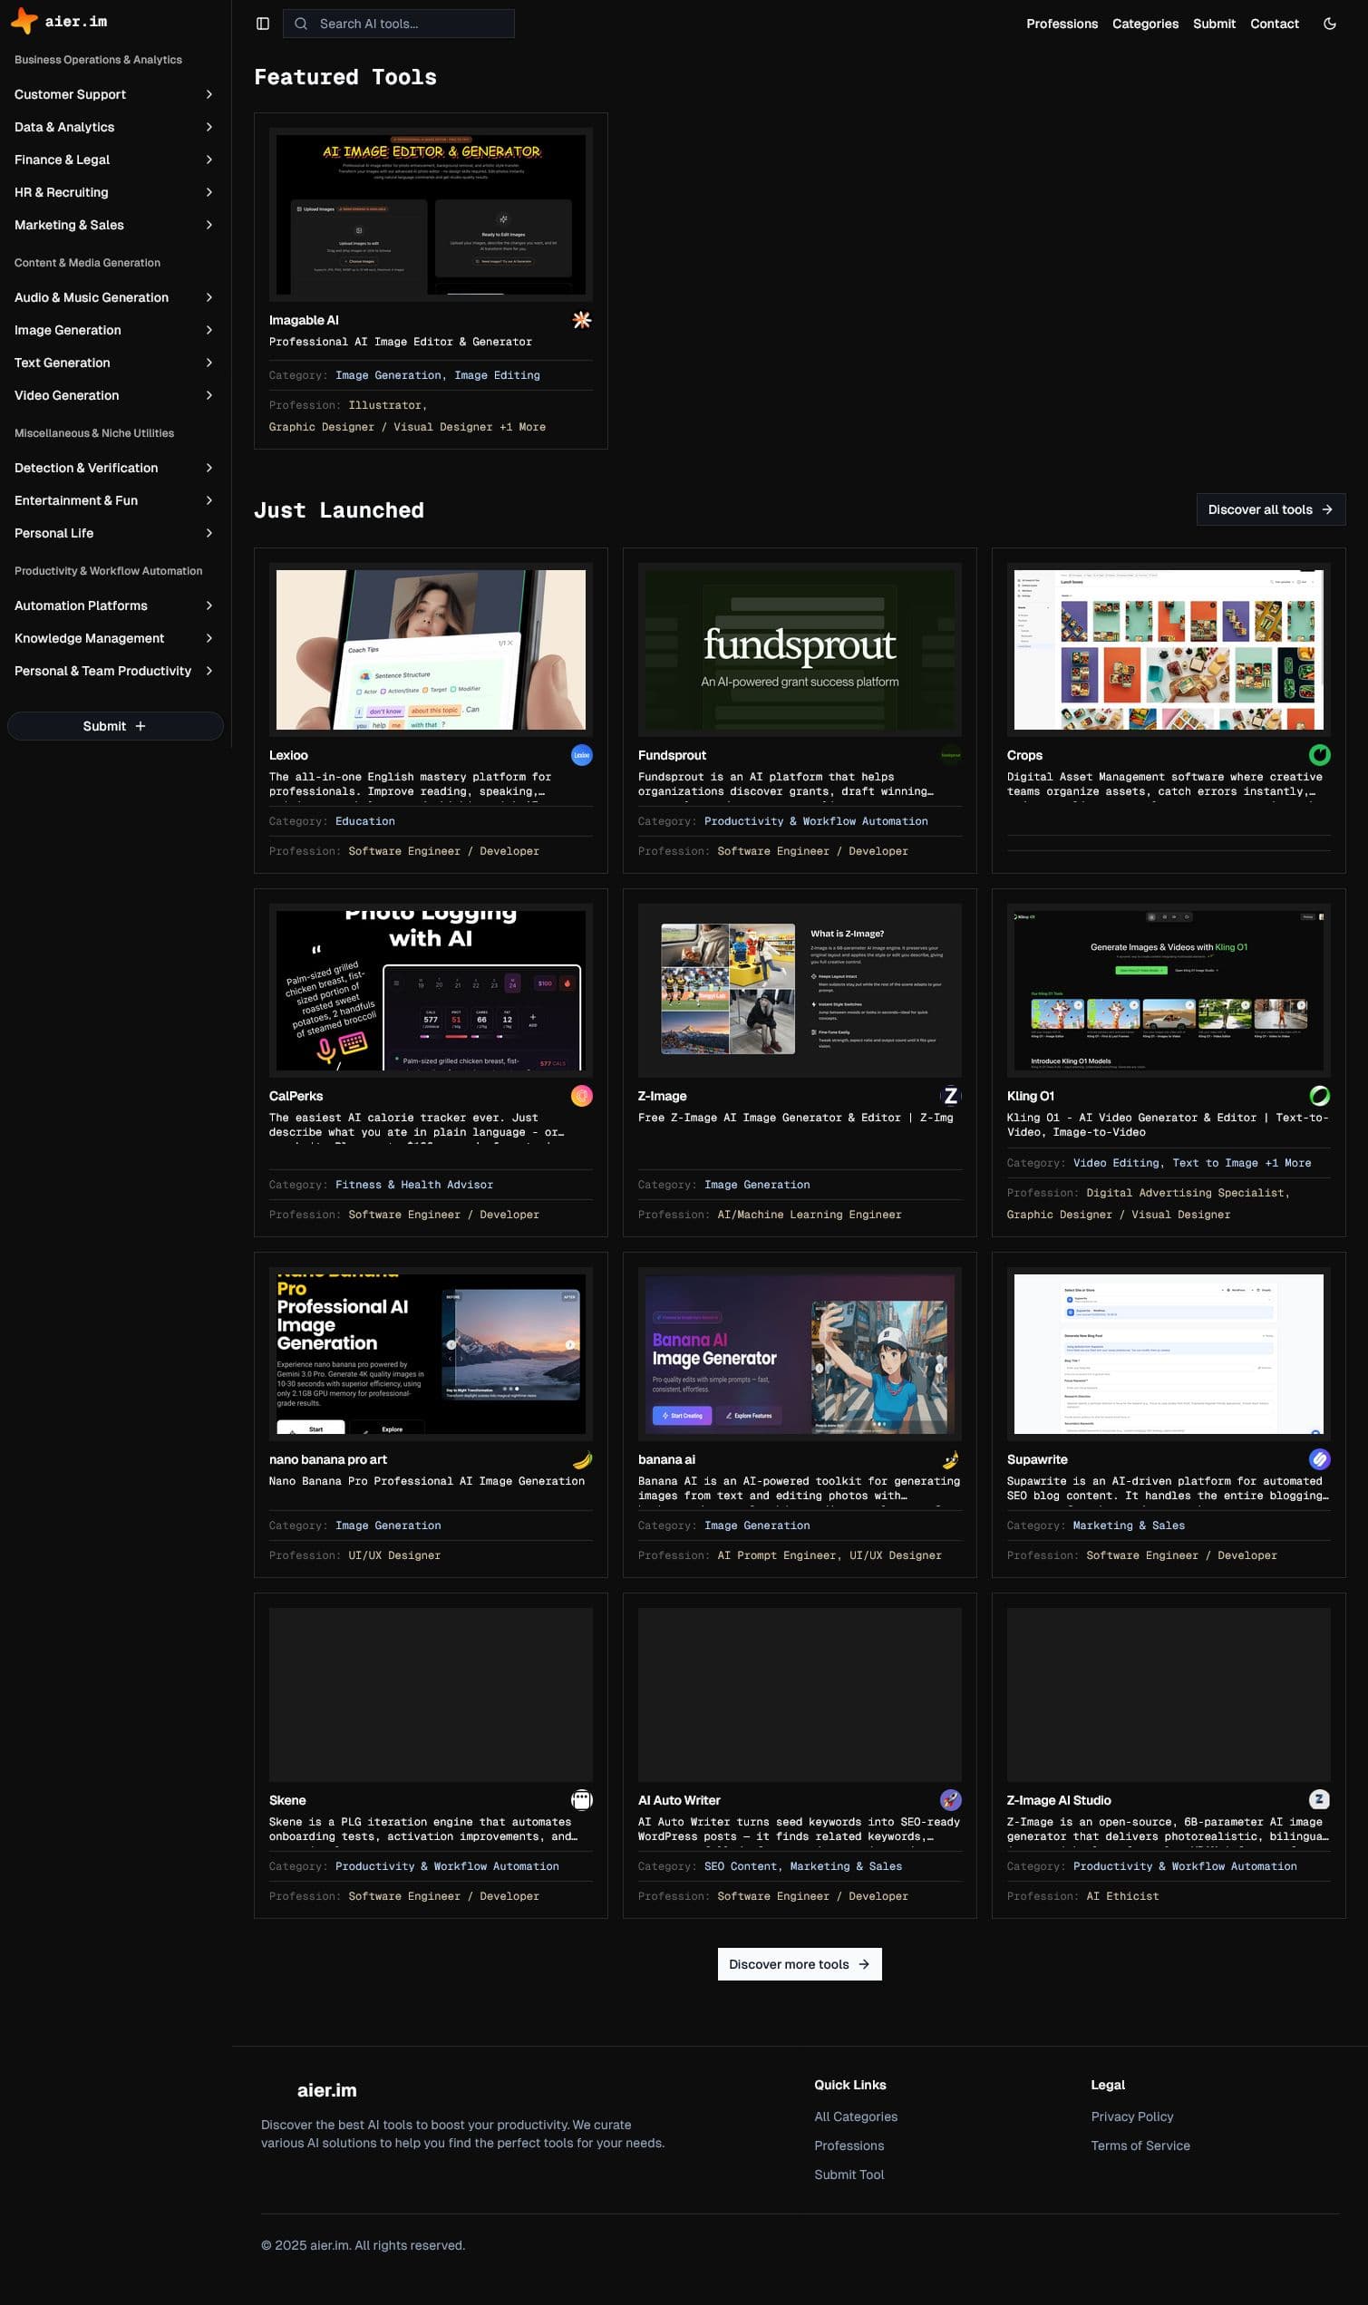Open All Categories footer link

point(856,2117)
